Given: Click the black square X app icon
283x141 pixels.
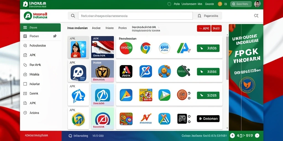Looking at the screenshot, I should pos(182,119).
